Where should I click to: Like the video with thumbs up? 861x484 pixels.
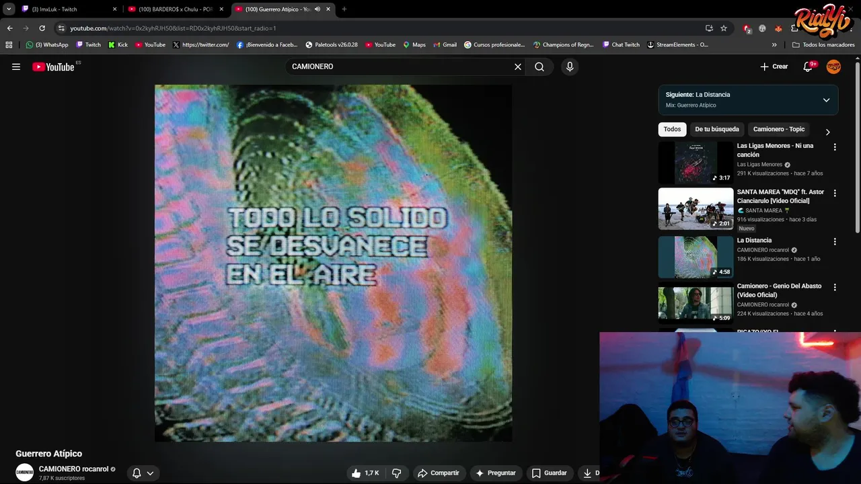365,473
